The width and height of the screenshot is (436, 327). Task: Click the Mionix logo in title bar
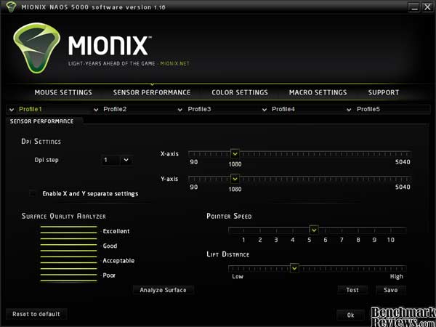tap(11, 7)
